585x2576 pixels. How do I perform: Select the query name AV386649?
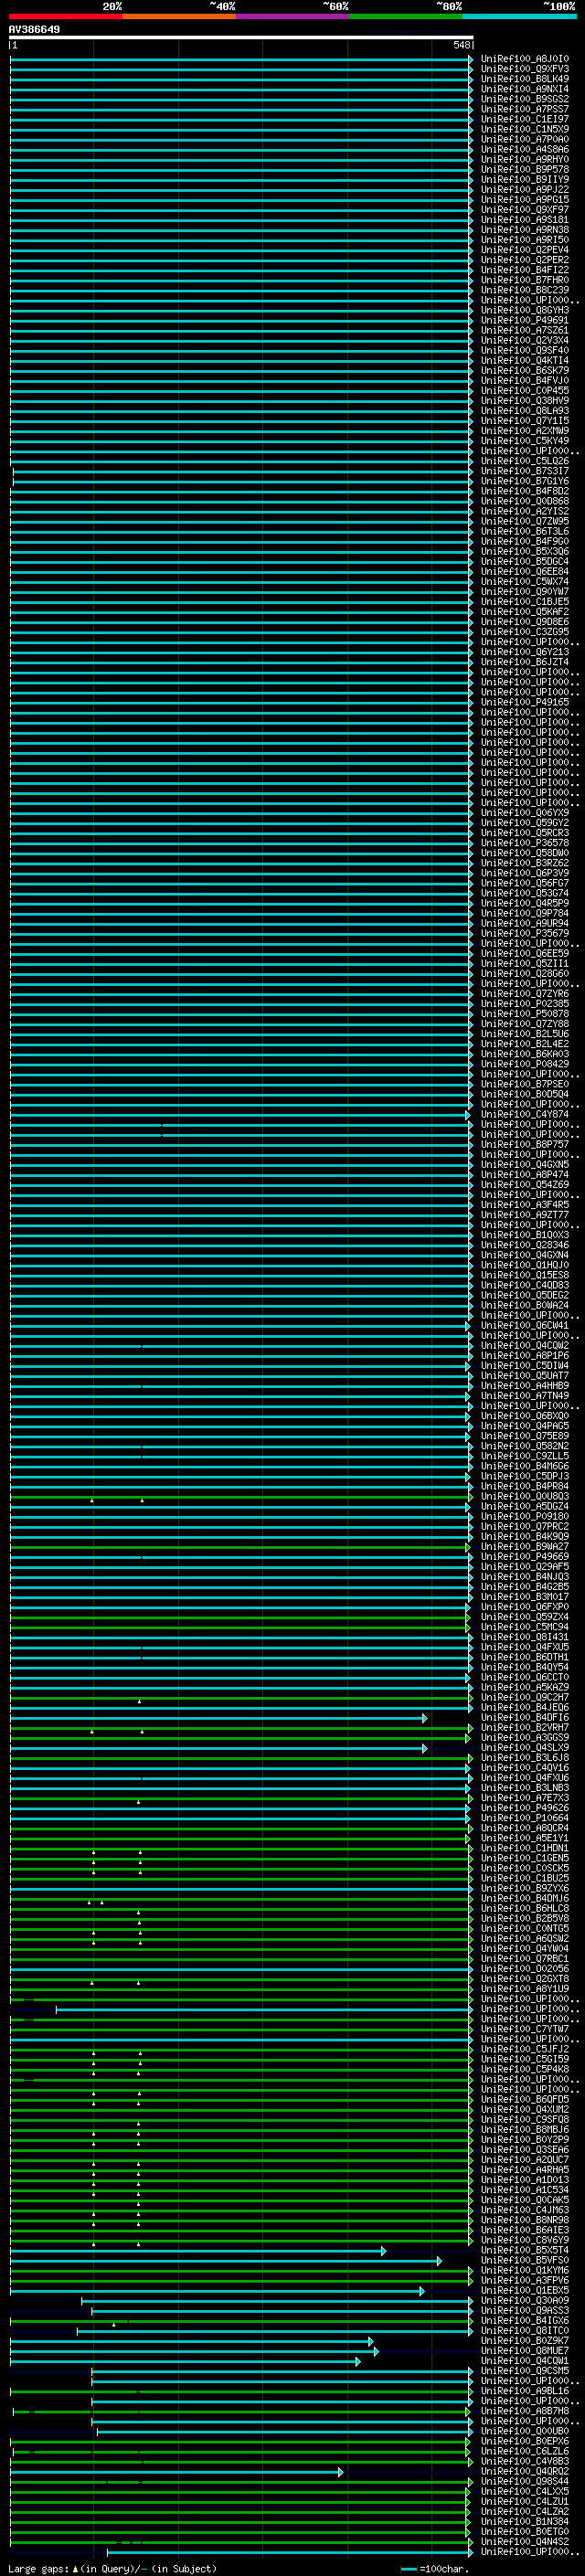click(34, 30)
